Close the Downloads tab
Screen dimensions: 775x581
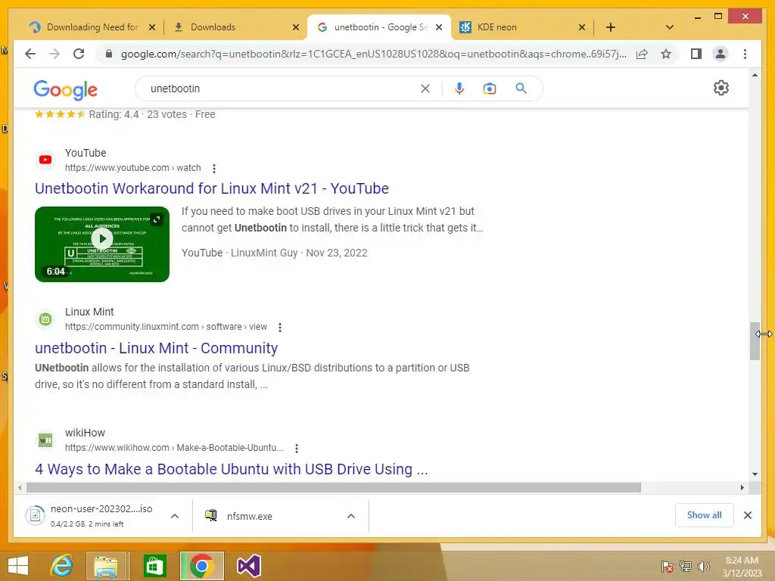(x=296, y=27)
